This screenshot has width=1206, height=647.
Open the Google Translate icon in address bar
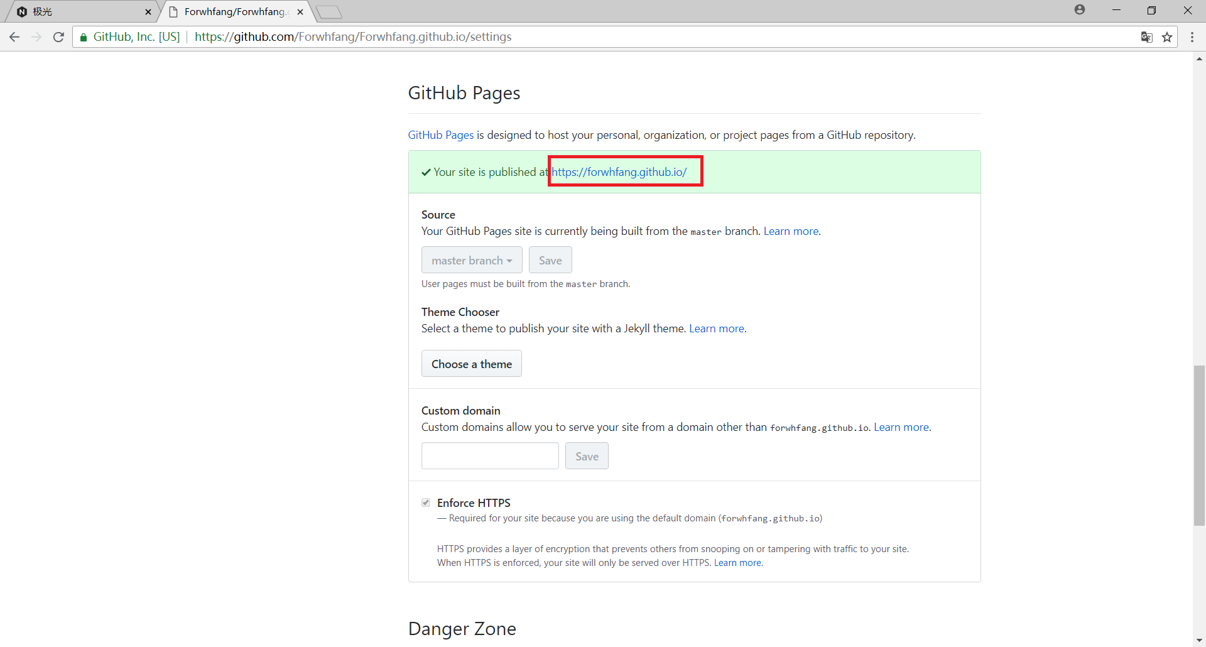(1147, 37)
